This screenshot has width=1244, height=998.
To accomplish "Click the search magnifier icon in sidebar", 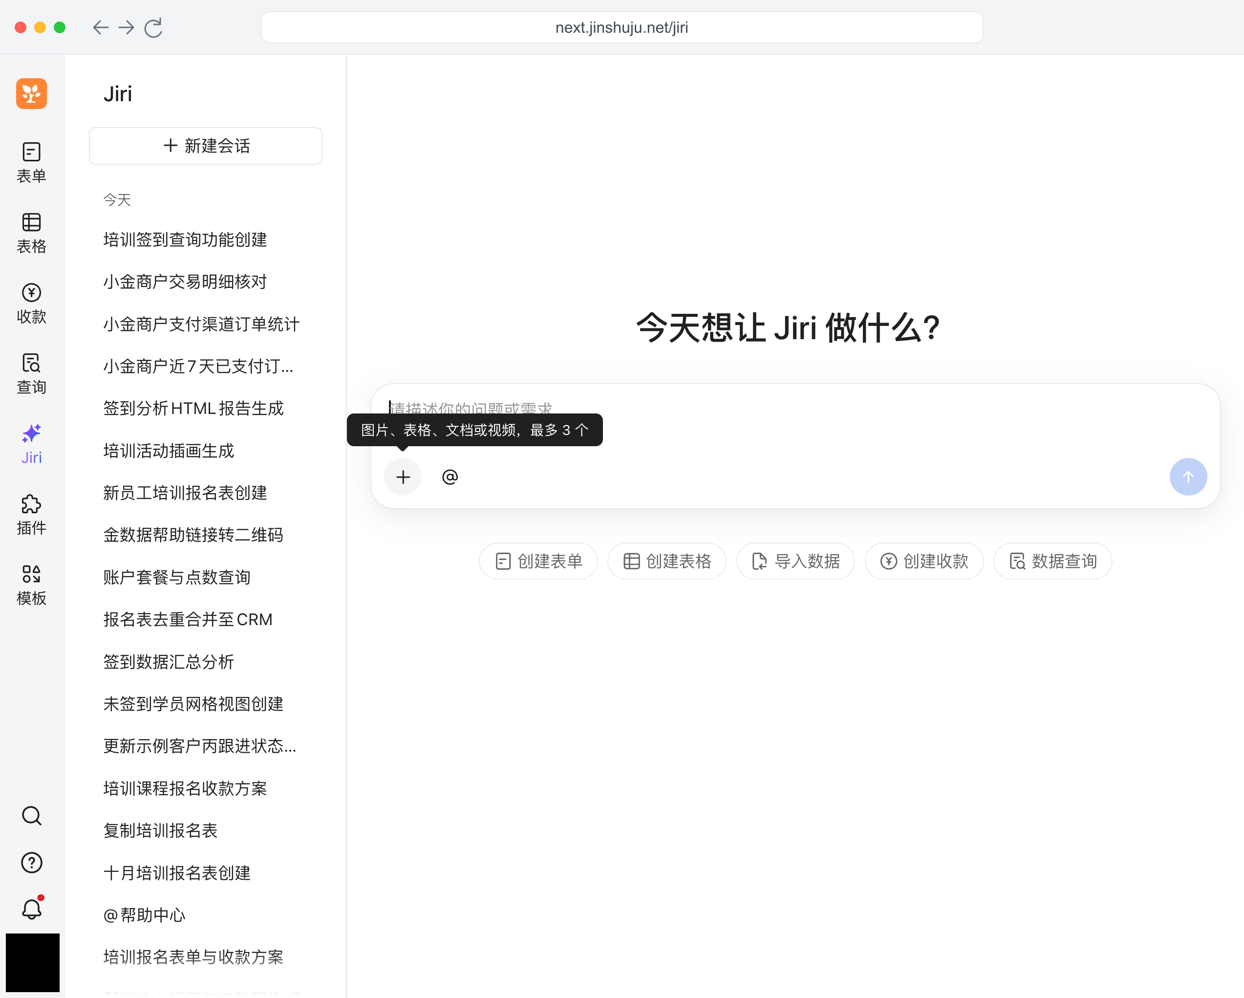I will click(32, 816).
